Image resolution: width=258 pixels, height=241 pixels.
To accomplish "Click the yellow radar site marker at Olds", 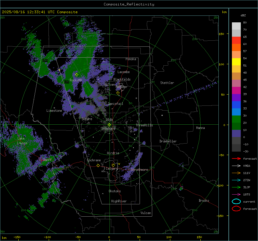I will tap(109, 125).
